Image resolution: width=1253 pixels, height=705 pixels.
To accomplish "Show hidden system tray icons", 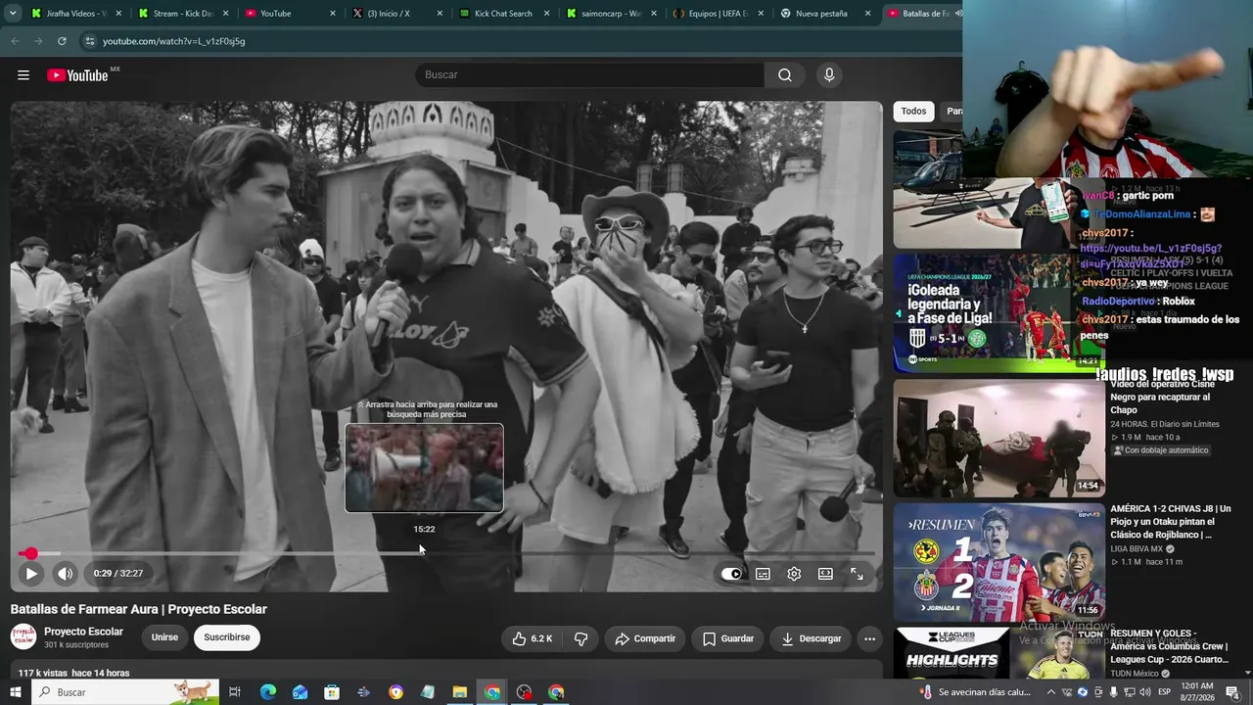I will tap(1050, 692).
